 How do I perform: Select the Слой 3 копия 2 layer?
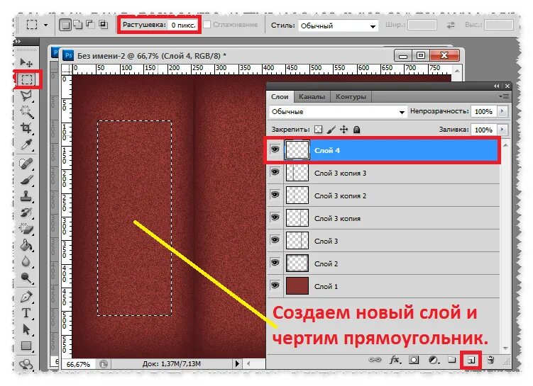pos(384,195)
